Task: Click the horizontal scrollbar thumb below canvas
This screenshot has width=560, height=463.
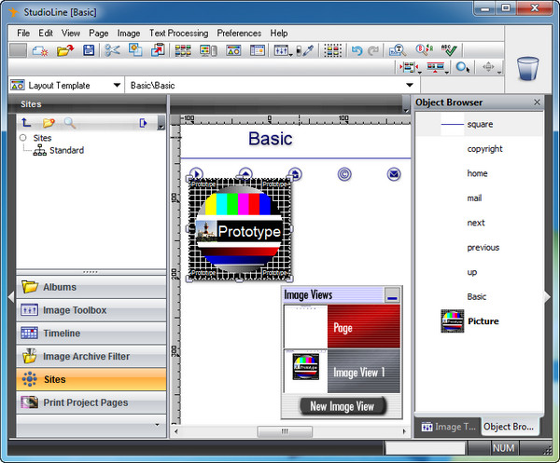Action: (x=284, y=432)
